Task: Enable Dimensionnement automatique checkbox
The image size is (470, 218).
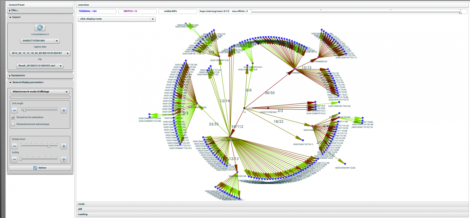Action: [x=13, y=125]
